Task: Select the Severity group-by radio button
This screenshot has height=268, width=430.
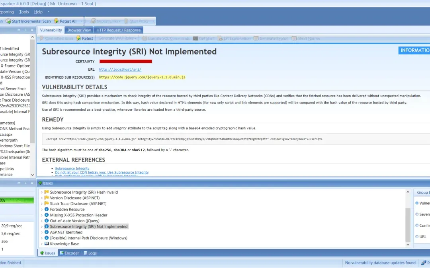Action: coord(417,214)
